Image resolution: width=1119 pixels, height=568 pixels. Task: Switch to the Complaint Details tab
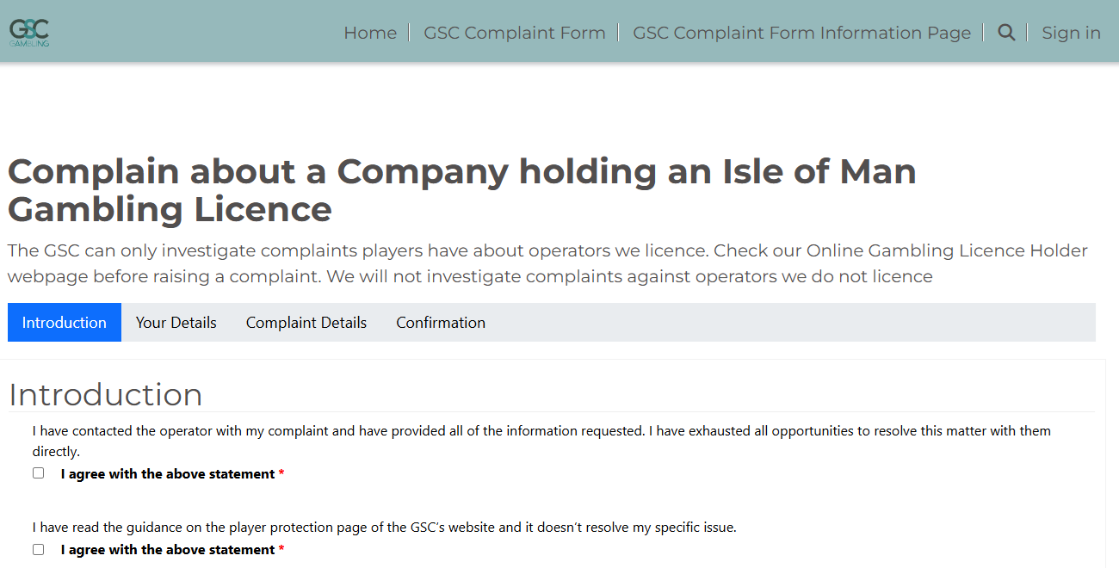click(x=306, y=323)
